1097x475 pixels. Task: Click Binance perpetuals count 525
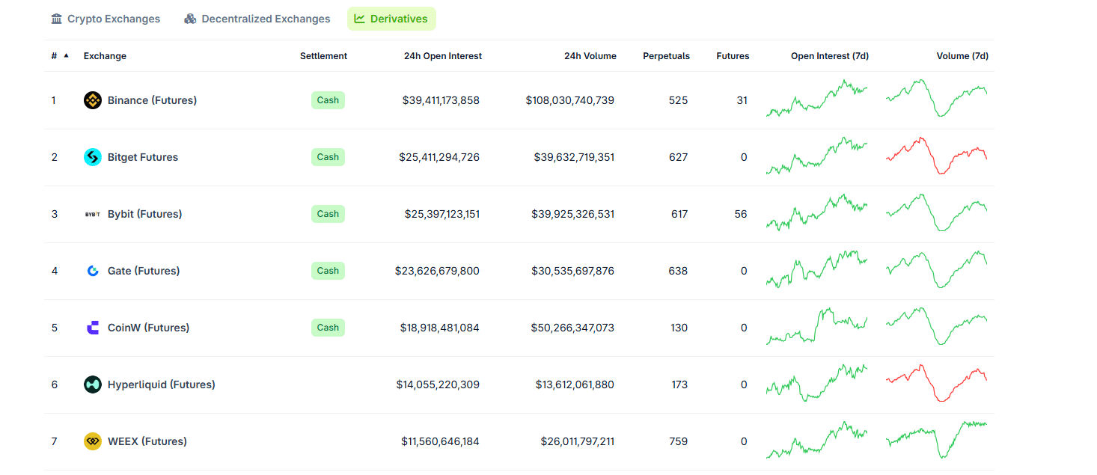click(x=678, y=100)
